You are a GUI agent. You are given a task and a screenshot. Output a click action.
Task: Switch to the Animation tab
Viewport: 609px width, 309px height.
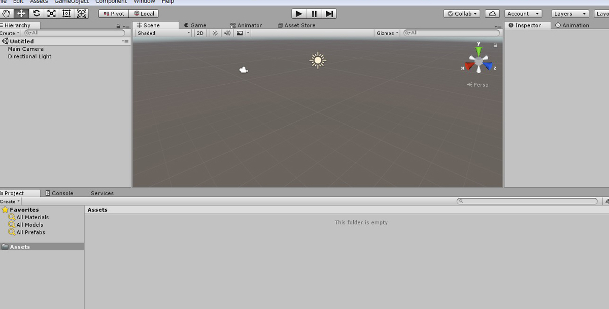click(x=572, y=25)
